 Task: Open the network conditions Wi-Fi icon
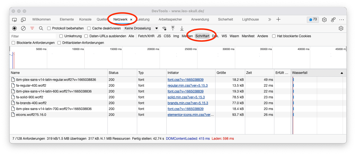pyautogui.click(x=164, y=28)
